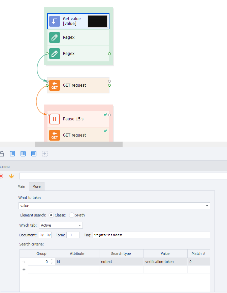Click the orange down arrow icon

[x=11, y=176]
